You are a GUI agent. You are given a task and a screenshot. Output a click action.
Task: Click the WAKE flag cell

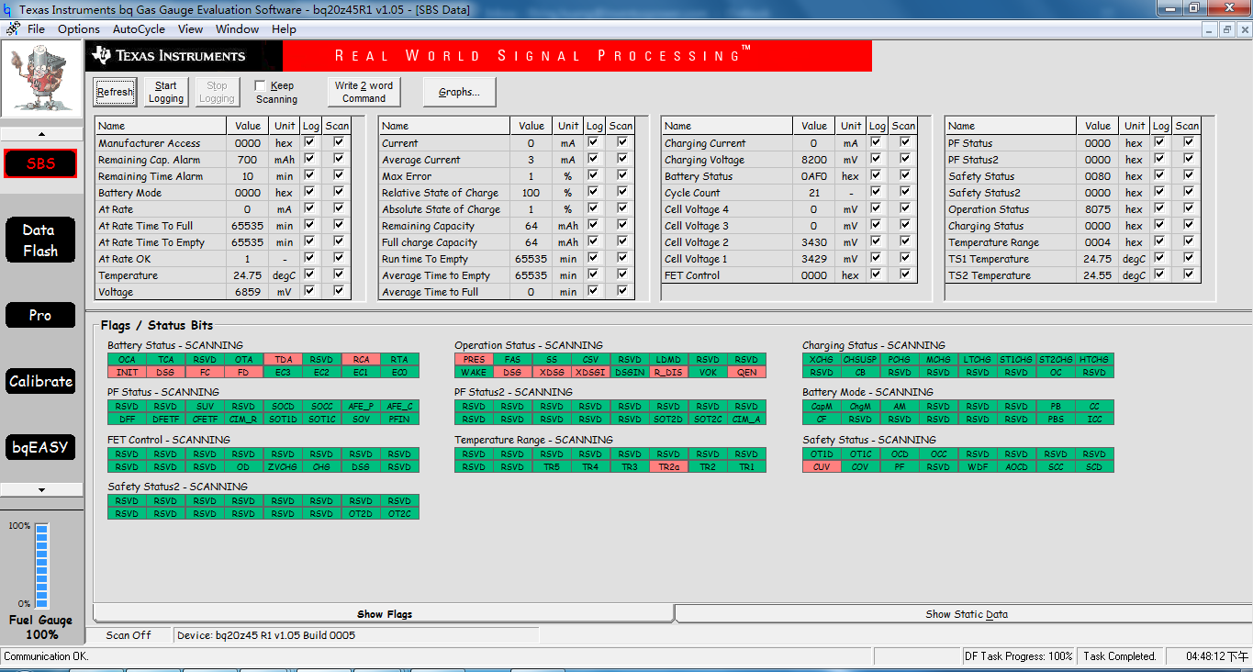pos(474,373)
